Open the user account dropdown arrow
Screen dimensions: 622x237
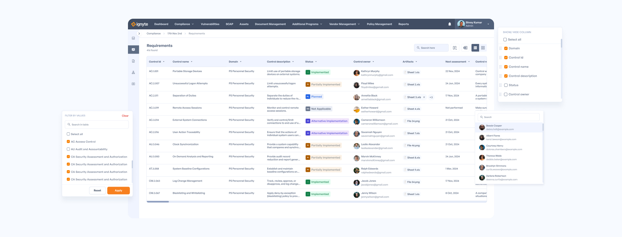click(488, 24)
